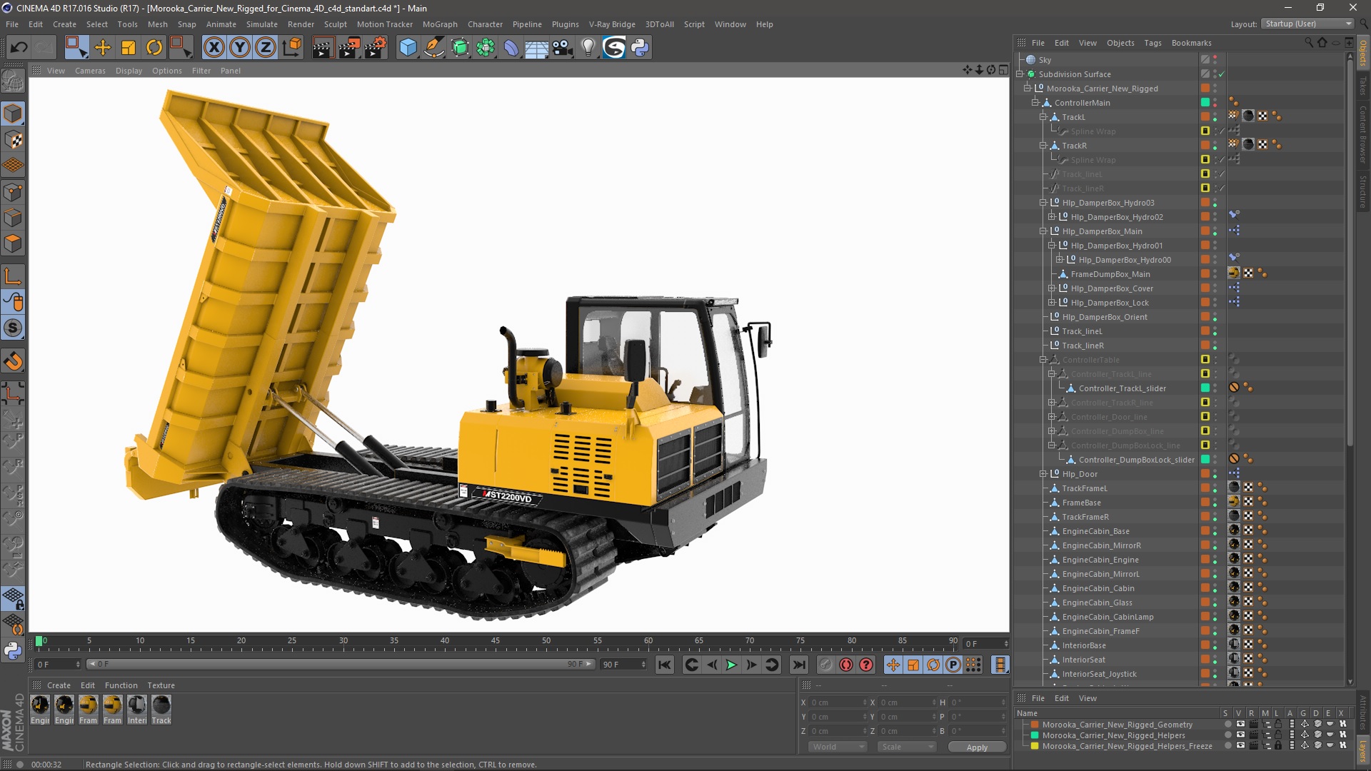Viewport: 1371px width, 771px height.
Task: Add MoGraph array generator icon
Action: tap(486, 48)
